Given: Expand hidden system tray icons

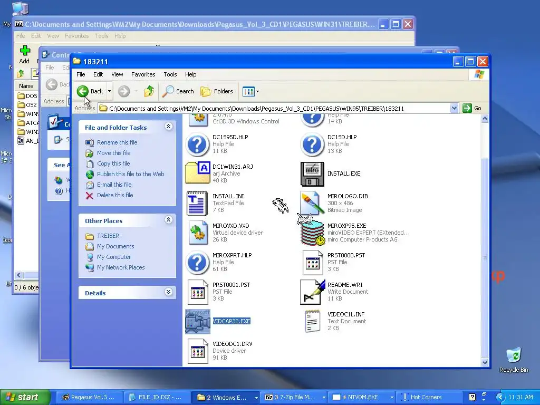Looking at the screenshot, I should point(500,398).
